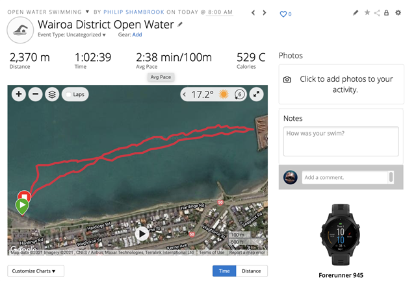Open the Open Water Swimming type dropdown
Image resolution: width=416 pixels, height=281 pixels.
pyautogui.click(x=87, y=12)
